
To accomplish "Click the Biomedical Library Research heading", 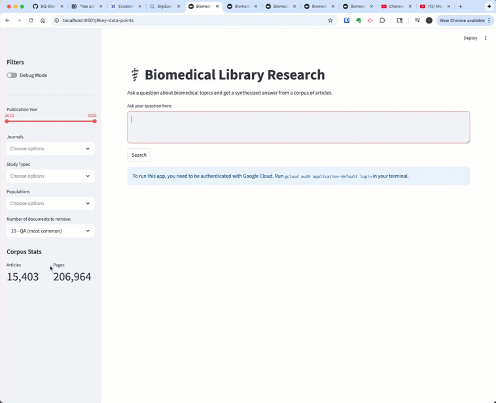I will [235, 75].
